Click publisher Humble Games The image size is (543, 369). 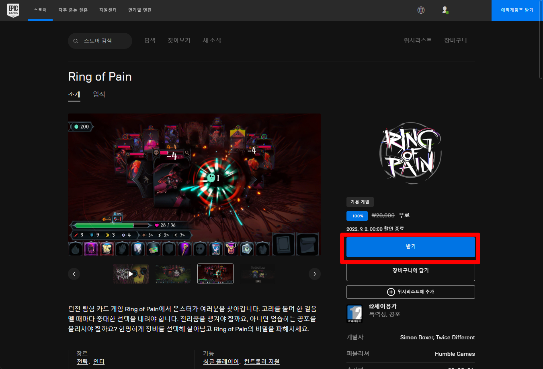(x=455, y=354)
